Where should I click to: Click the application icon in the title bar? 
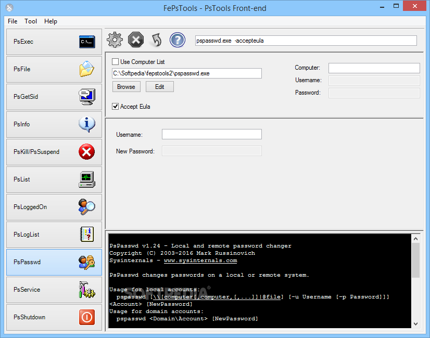click(x=9, y=8)
